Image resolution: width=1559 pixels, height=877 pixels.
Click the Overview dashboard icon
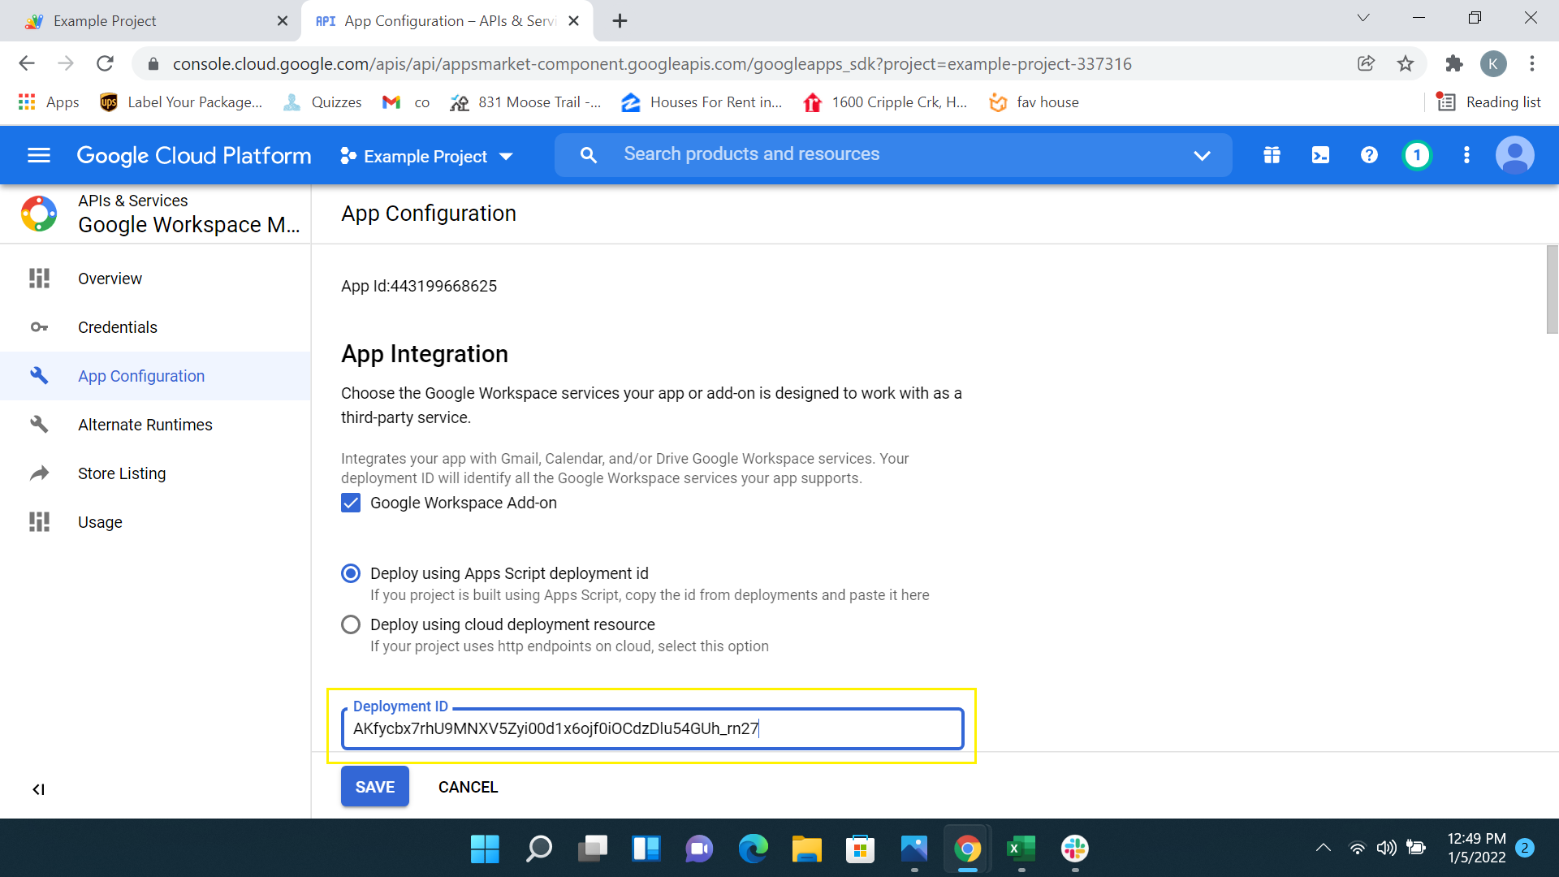pyautogui.click(x=39, y=279)
